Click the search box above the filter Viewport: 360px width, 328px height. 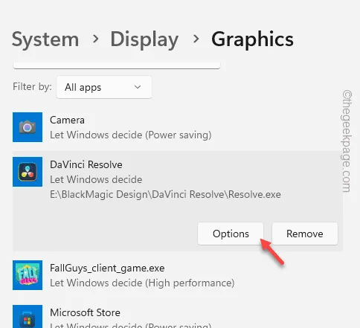pyautogui.click(x=117, y=65)
